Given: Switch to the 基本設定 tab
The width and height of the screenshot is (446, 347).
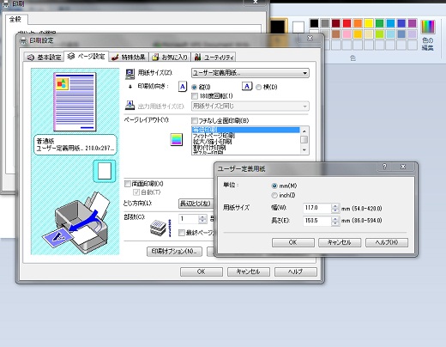Looking at the screenshot, I should (44, 58).
